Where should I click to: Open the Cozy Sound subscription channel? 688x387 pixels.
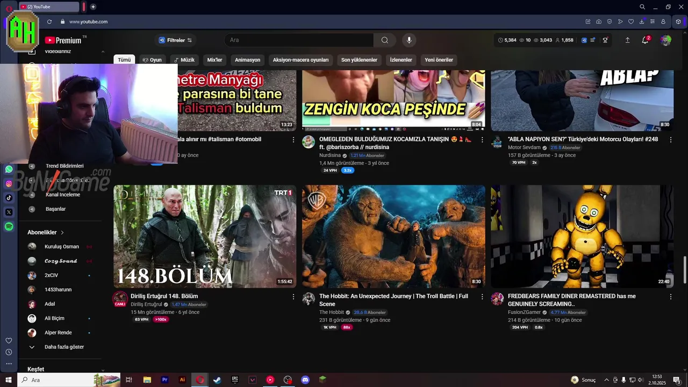pyautogui.click(x=60, y=261)
